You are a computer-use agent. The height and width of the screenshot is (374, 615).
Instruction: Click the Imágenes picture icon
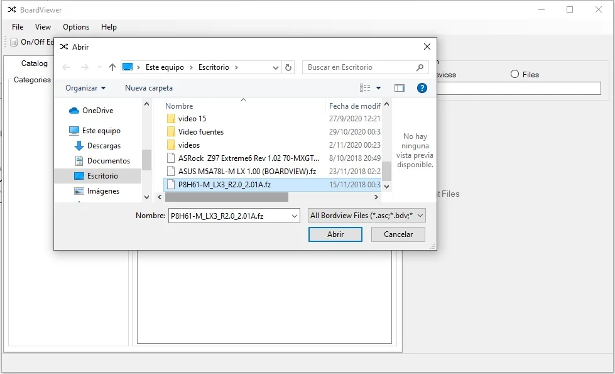coord(79,191)
